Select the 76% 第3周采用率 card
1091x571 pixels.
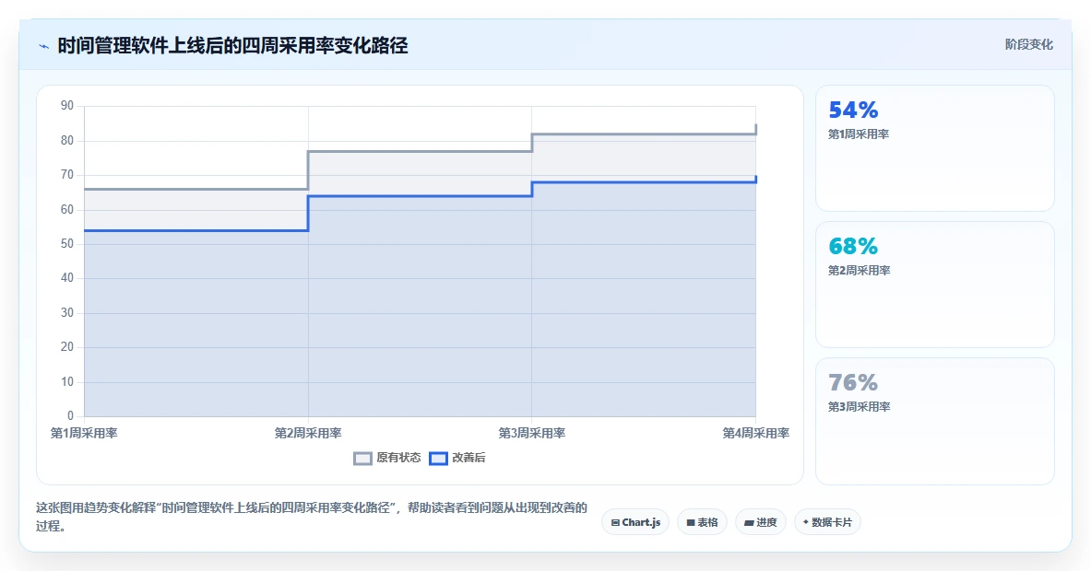coord(934,421)
